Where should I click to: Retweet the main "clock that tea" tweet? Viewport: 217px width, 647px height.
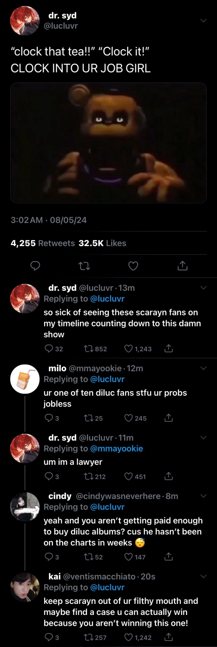point(84,266)
